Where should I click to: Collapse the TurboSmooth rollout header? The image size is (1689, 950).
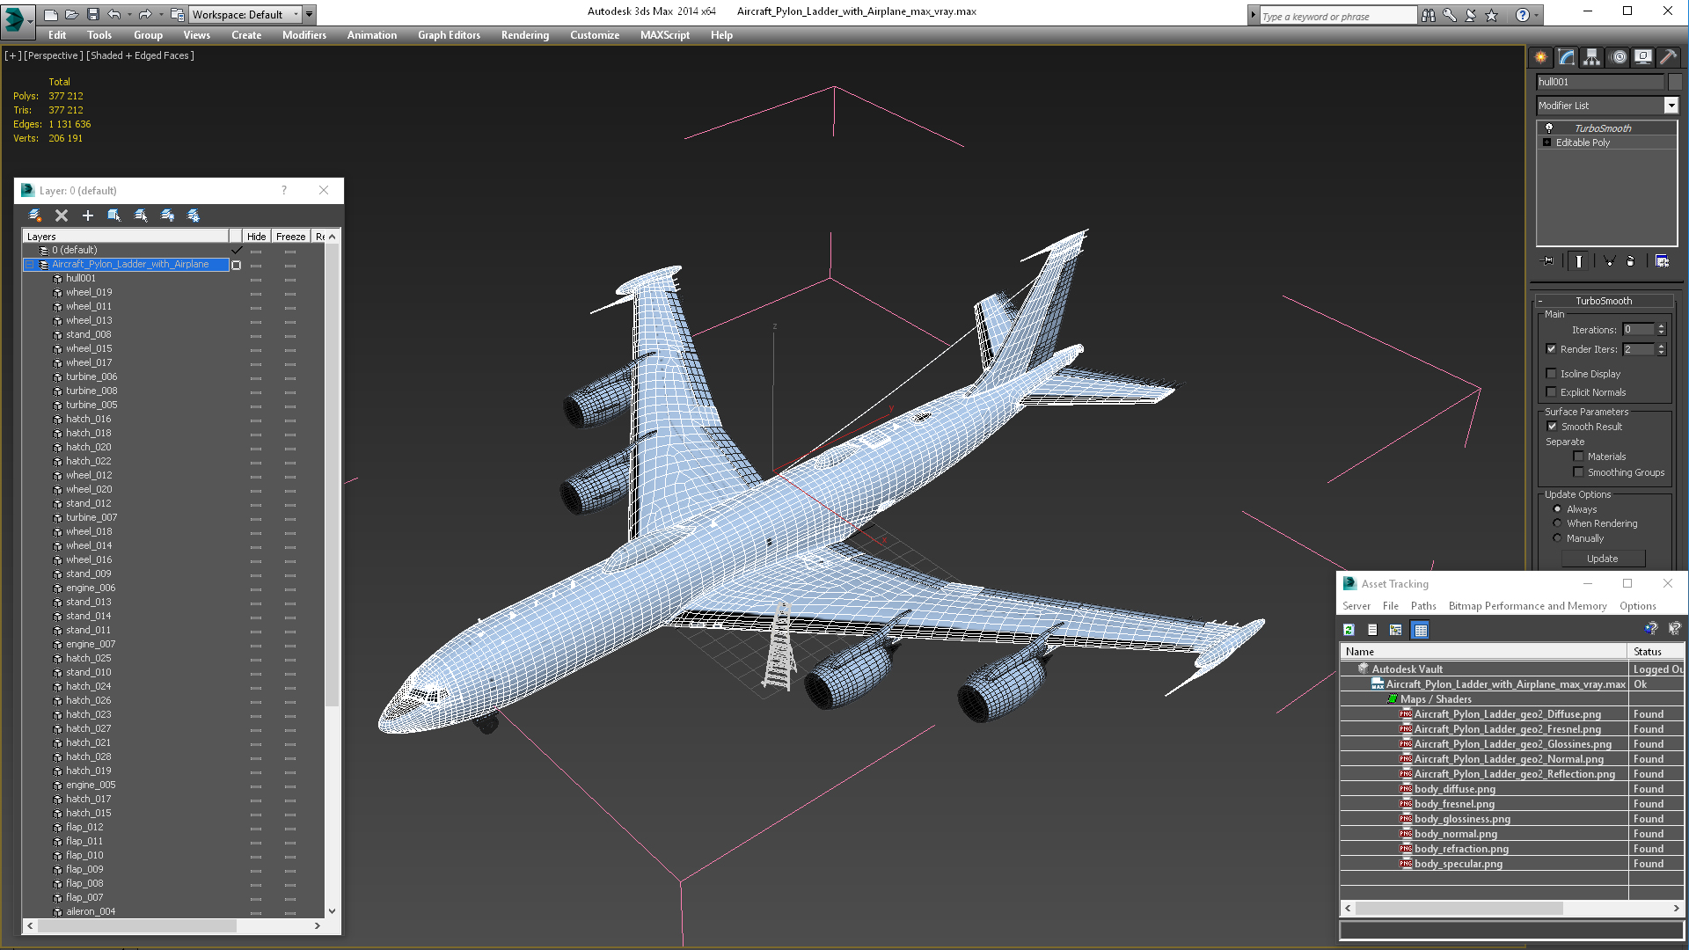[1603, 301]
